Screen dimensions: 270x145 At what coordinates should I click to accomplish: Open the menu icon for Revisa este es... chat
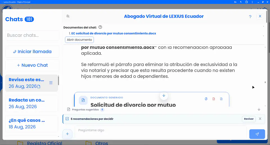51,83
